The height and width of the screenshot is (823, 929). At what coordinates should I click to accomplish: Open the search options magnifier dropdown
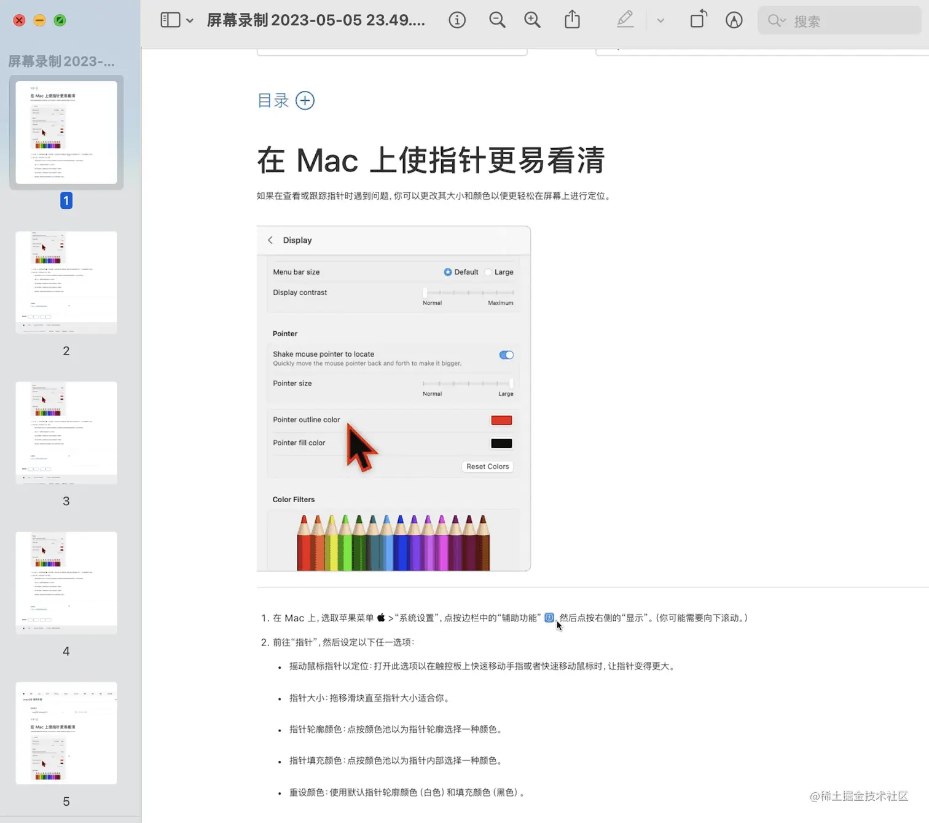point(777,21)
